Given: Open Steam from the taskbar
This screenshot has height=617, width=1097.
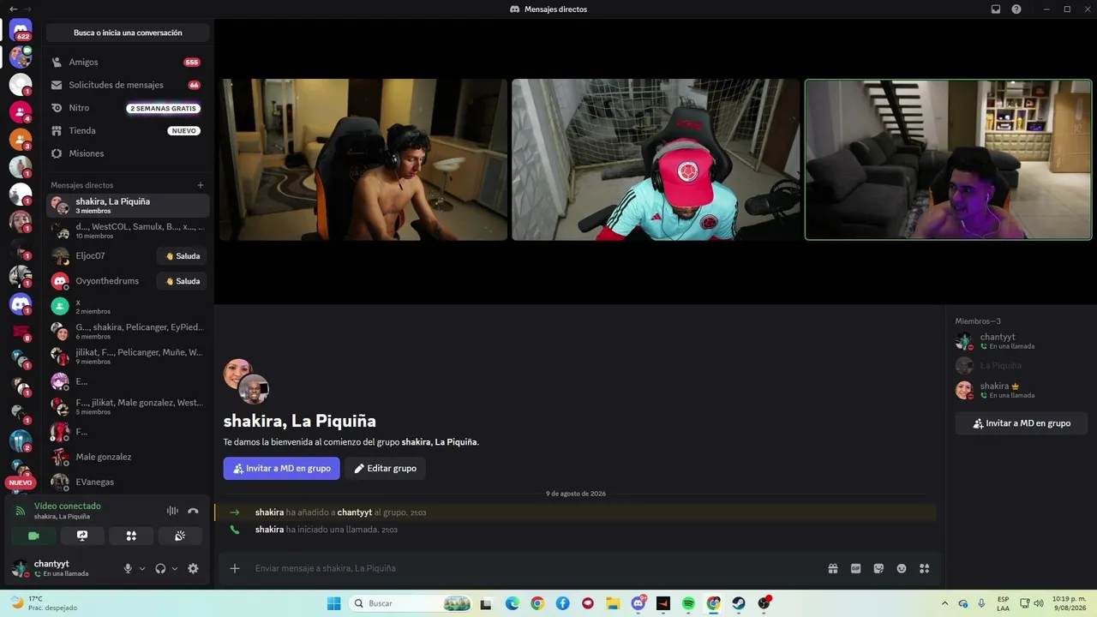Looking at the screenshot, I should (739, 603).
